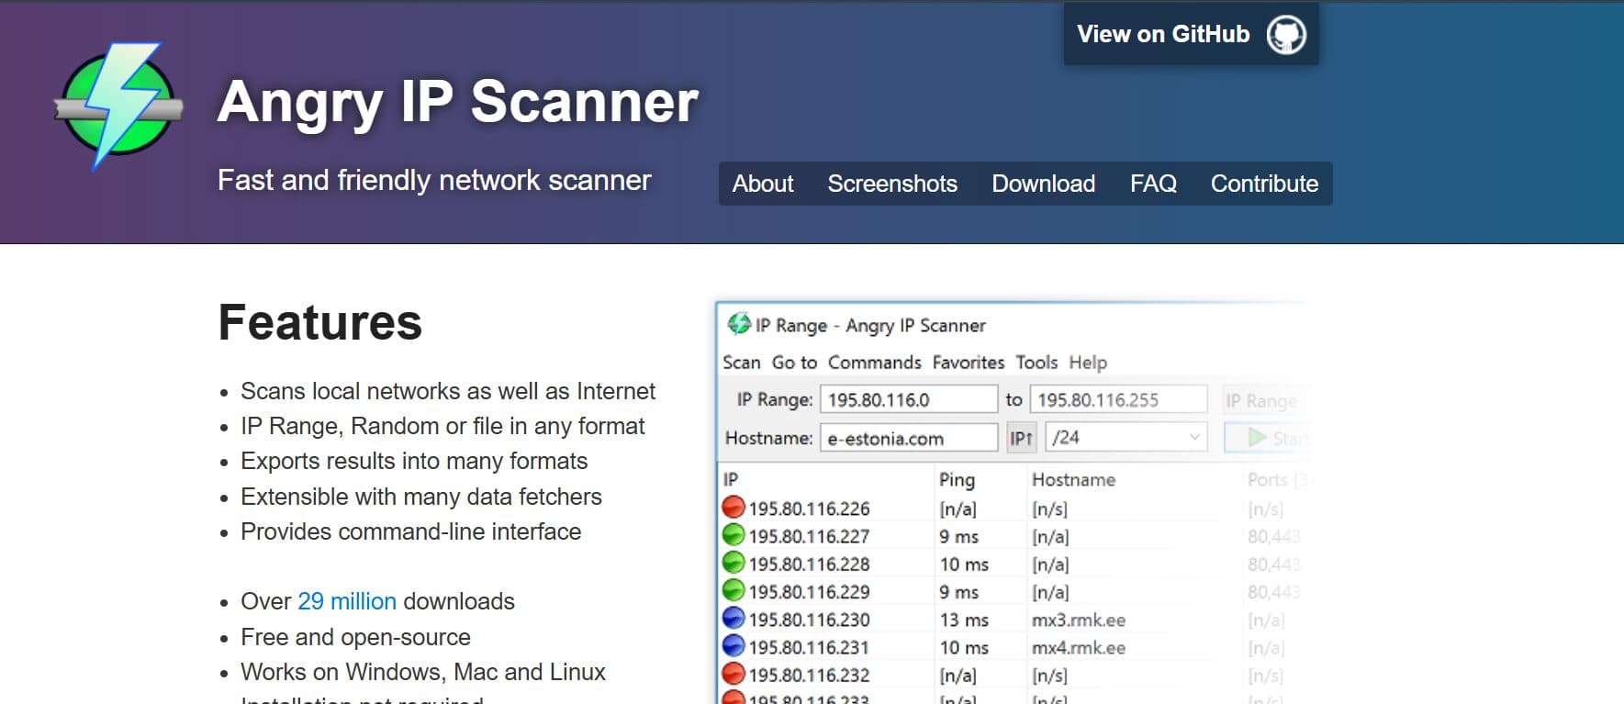This screenshot has height=704, width=1624.
Task: Click green status icon for 195.80.116.229
Action: pyautogui.click(x=733, y=590)
